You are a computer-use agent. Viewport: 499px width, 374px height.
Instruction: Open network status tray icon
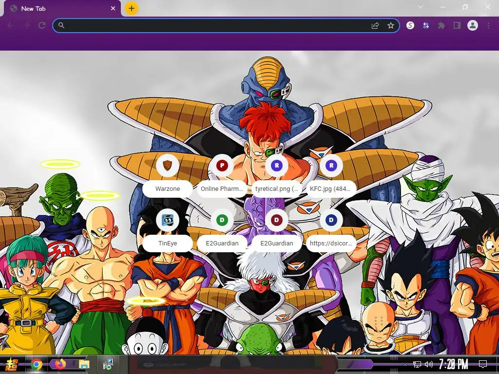point(417,364)
